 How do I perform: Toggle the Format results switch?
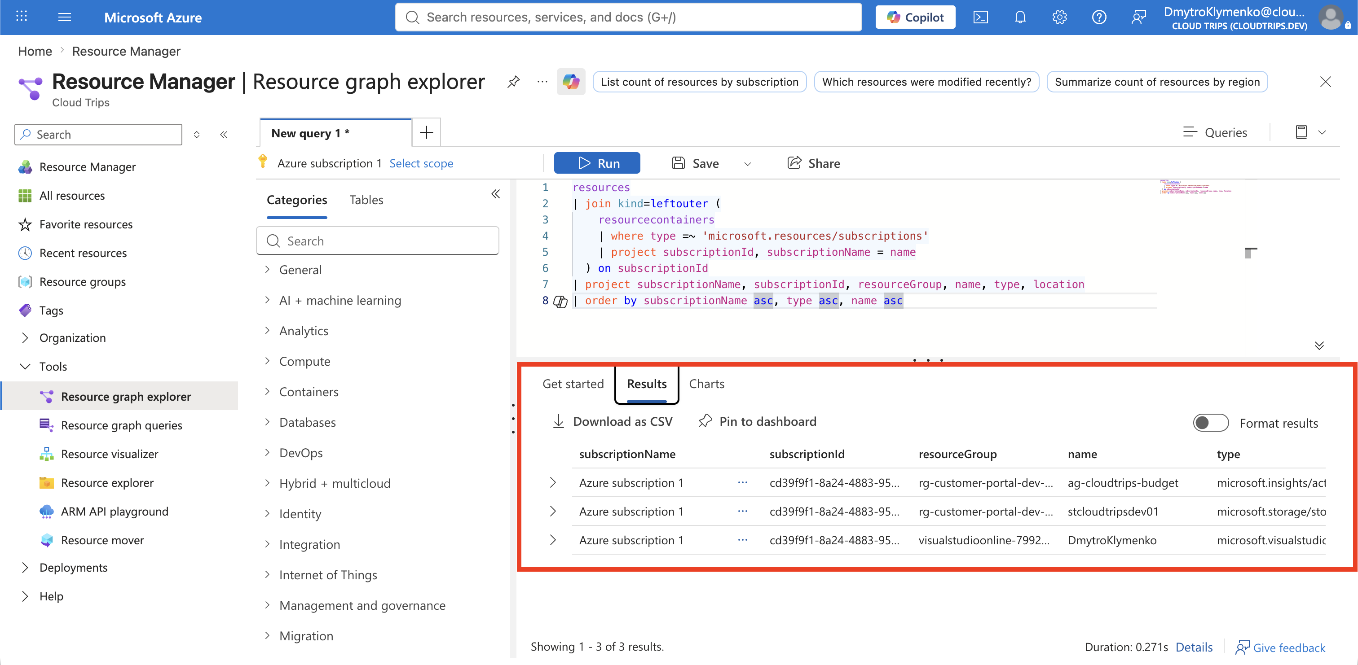pyautogui.click(x=1210, y=423)
